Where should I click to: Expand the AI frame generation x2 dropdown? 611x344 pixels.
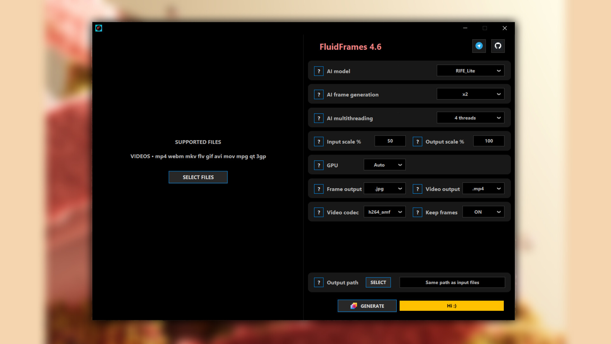(470, 94)
